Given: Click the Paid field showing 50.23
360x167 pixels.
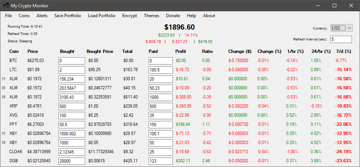Looking at the screenshot, I should (x=161, y=88).
